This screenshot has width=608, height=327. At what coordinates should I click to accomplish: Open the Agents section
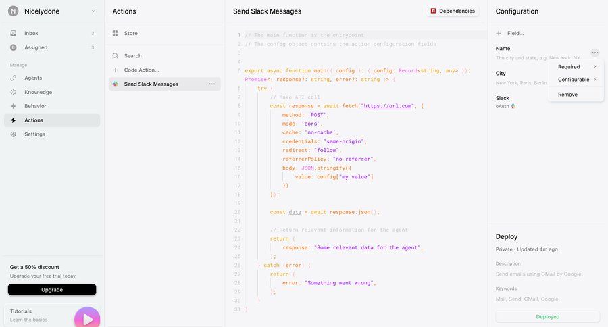(x=52, y=78)
